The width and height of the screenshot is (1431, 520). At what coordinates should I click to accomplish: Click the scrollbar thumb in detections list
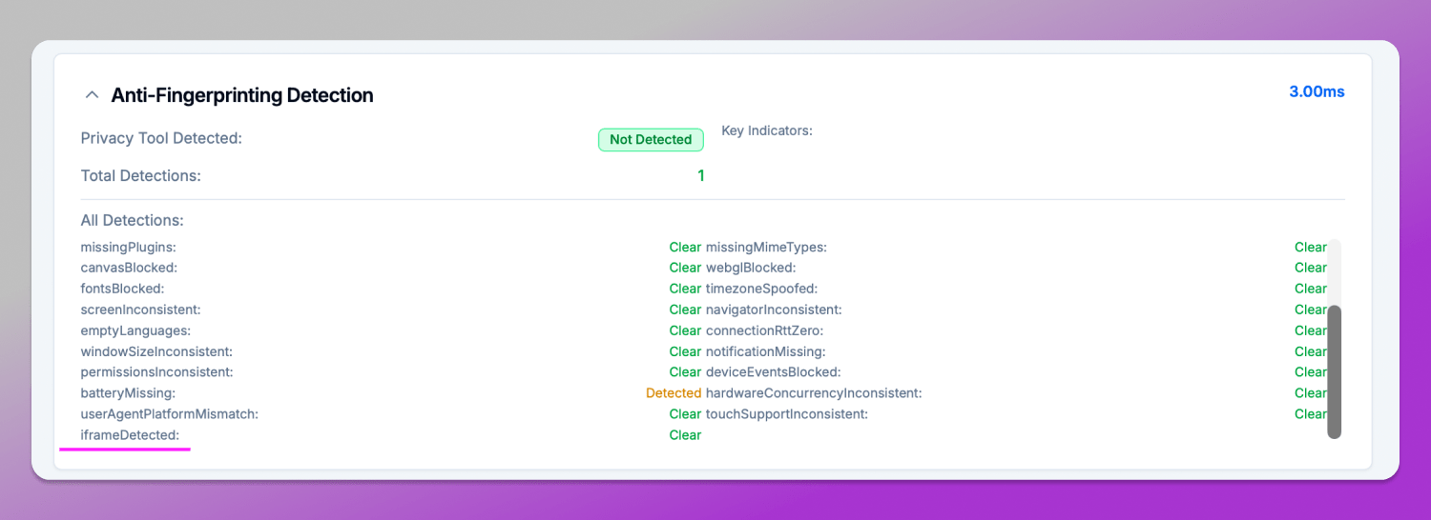click(1334, 371)
